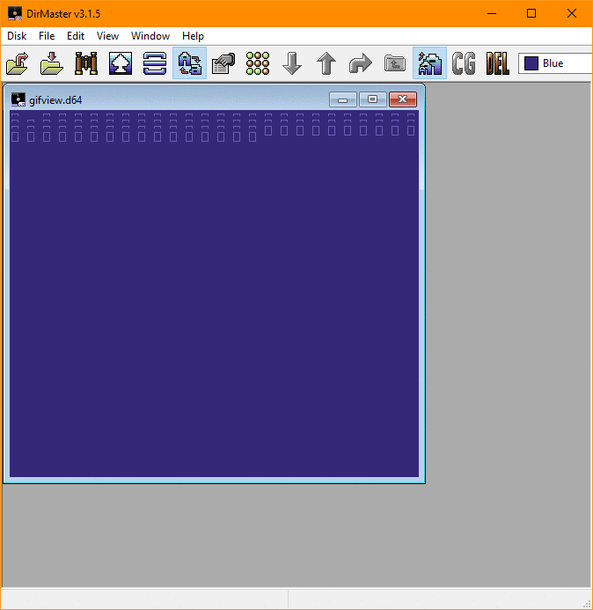Open the Window menu
This screenshot has width=593, height=610.
pyautogui.click(x=150, y=36)
